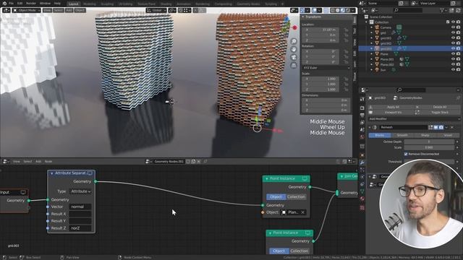Viewport: 463px width, 260px height.
Task: Open the Window menu
Action: (x=45, y=3)
